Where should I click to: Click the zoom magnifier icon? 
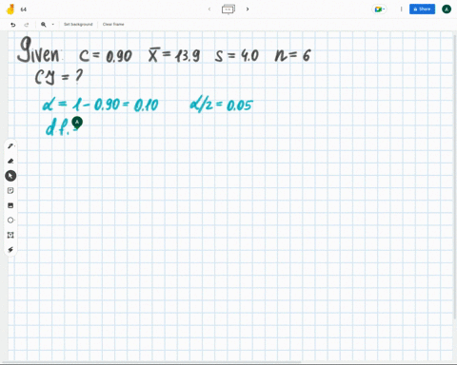[x=44, y=25]
